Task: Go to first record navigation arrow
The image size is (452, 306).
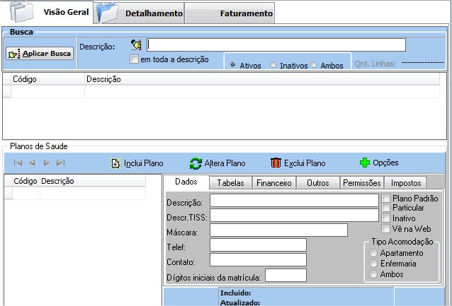Action: 18,163
